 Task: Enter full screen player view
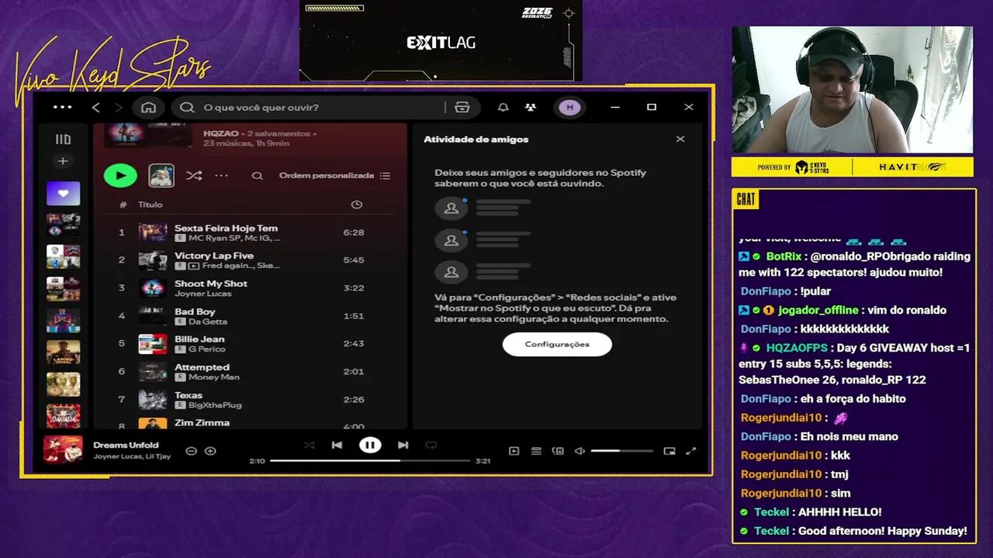691,451
